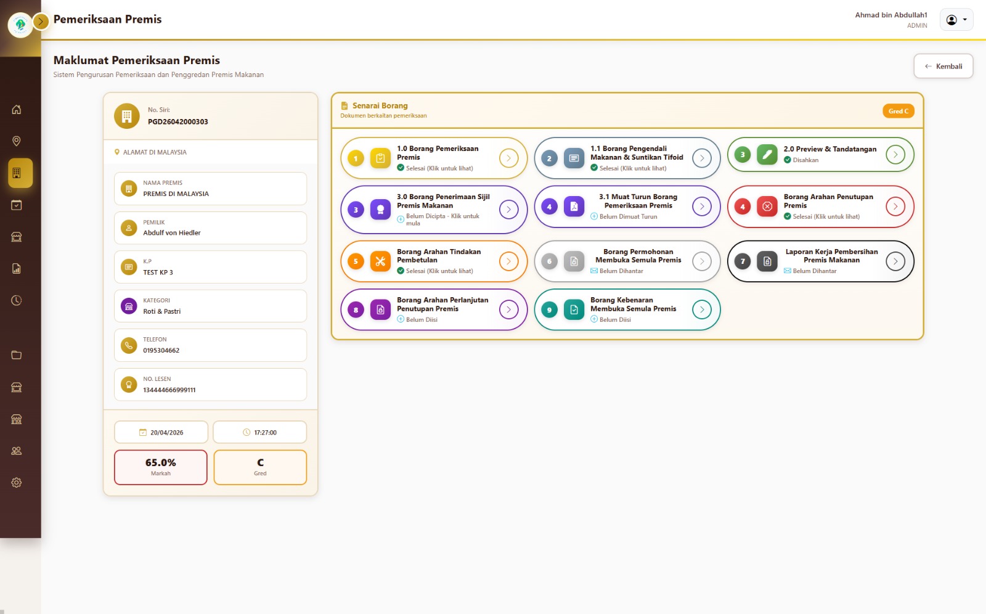Click ALAMAT DI MALAYSIA address text
This screenshot has height=614, width=986.
155,152
